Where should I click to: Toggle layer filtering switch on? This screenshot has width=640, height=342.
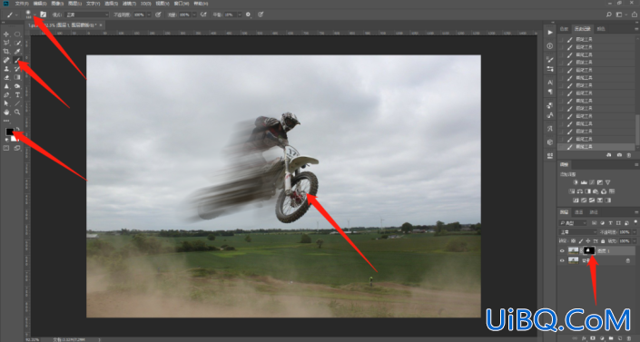pos(635,222)
